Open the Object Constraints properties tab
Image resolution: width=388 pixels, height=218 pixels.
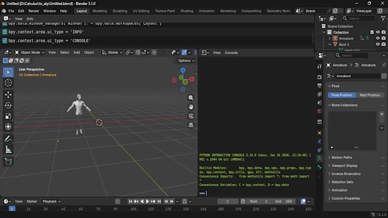[x=320, y=150]
